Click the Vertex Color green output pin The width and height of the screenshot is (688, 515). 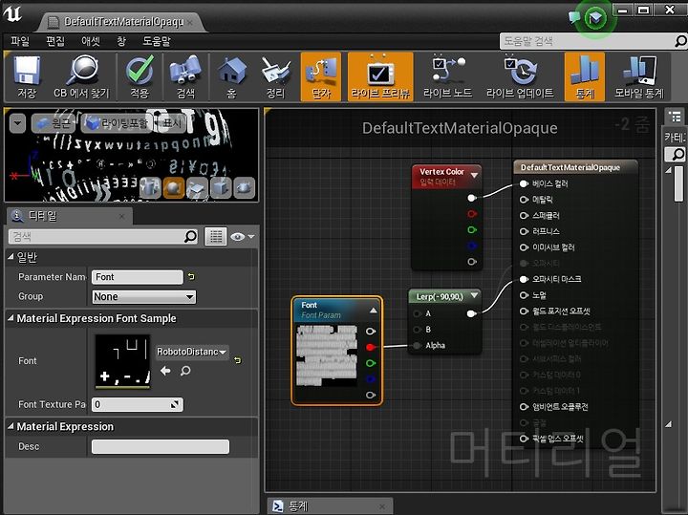click(x=472, y=230)
